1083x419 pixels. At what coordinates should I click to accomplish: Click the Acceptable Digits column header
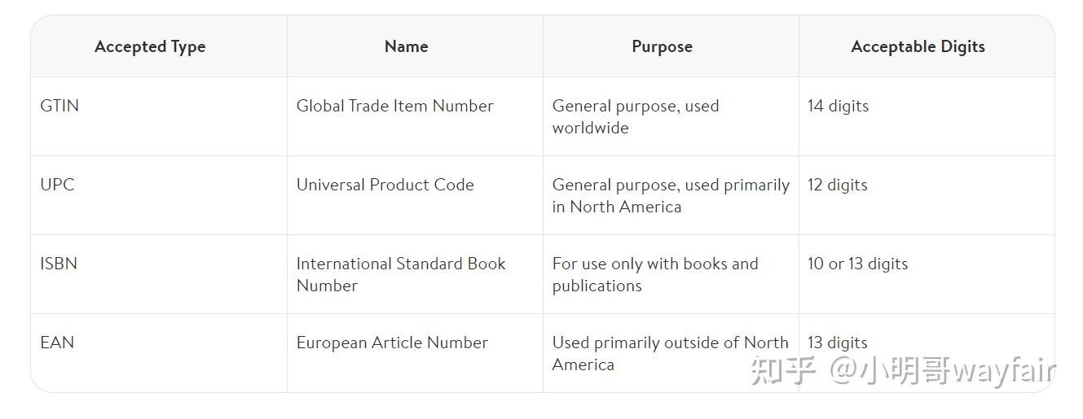(x=918, y=47)
